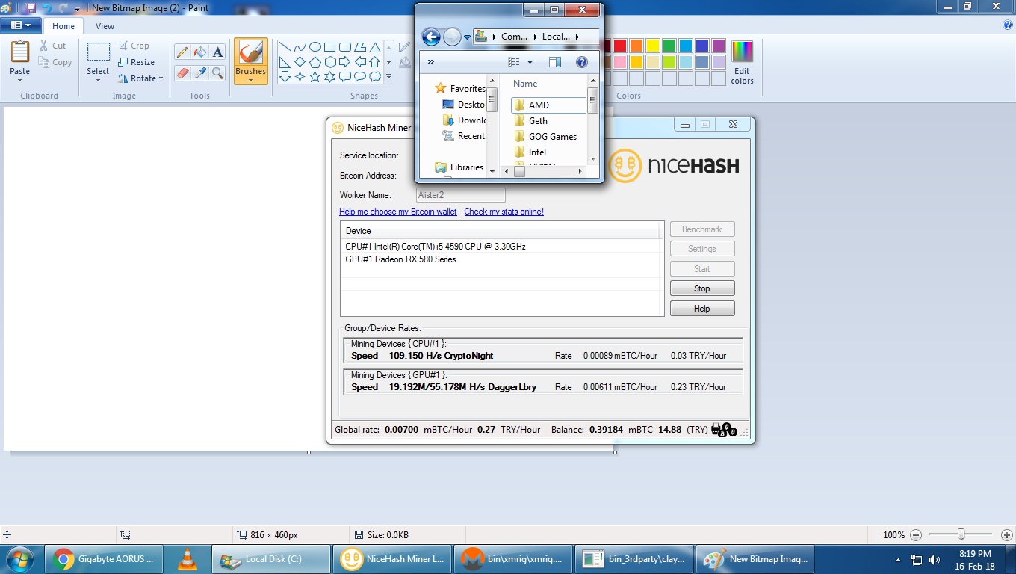The image size is (1016, 574).
Task: Open Chrome Gigabyte AORUS taskbar item
Action: (105, 559)
